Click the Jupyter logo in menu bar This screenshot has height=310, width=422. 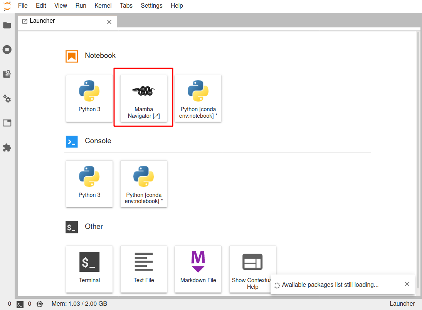[7, 6]
